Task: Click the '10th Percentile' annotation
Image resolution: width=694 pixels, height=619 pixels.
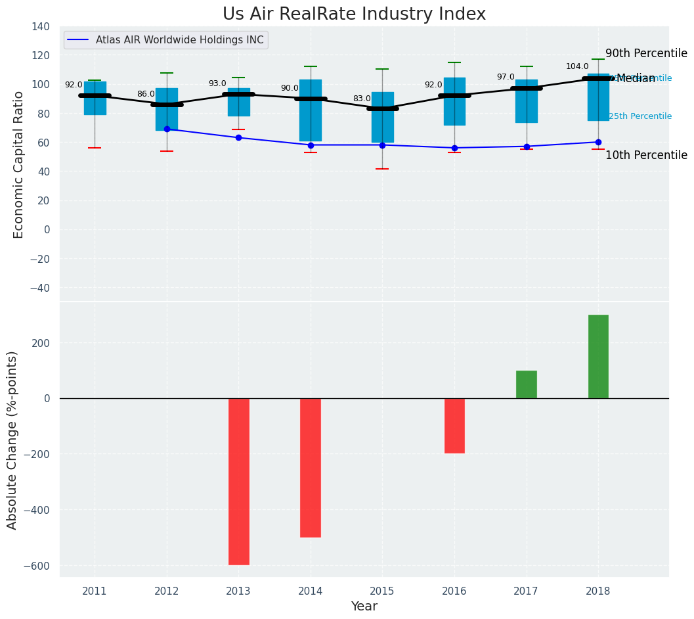Action: tap(646, 155)
